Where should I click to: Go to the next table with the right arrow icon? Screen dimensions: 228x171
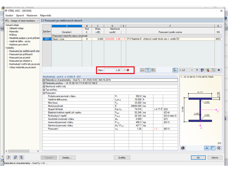21,157
